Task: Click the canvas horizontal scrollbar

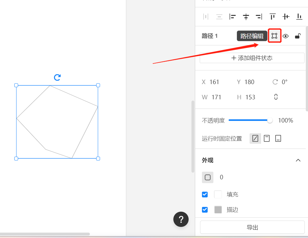Action: 45,234
